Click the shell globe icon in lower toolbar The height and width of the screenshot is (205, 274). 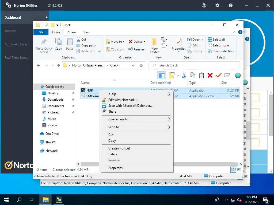click(x=238, y=76)
